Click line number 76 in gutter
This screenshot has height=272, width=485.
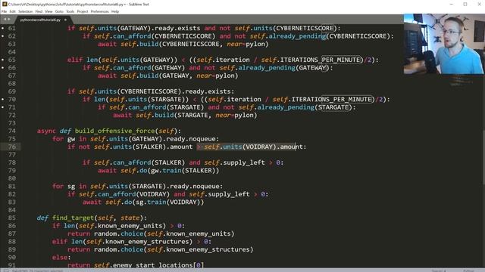click(12, 147)
